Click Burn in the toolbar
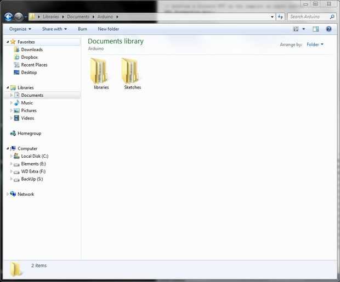 tap(83, 29)
